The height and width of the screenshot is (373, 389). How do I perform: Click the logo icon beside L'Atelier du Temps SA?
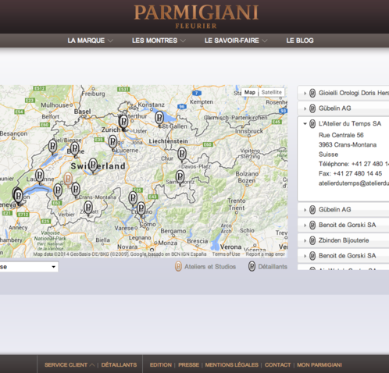tap(312, 124)
